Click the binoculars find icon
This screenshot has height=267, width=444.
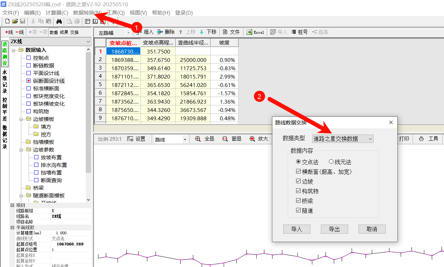point(59,22)
